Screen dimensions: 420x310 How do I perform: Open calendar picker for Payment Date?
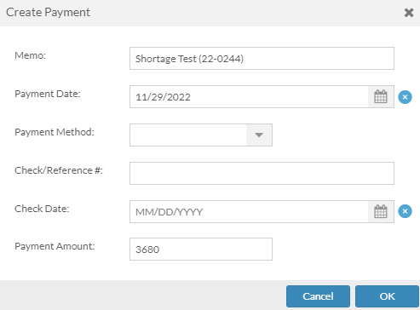[381, 97]
